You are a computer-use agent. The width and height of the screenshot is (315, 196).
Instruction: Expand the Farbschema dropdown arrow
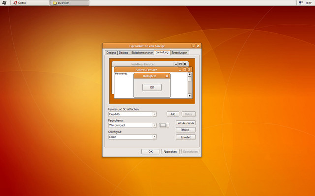pyautogui.click(x=154, y=125)
